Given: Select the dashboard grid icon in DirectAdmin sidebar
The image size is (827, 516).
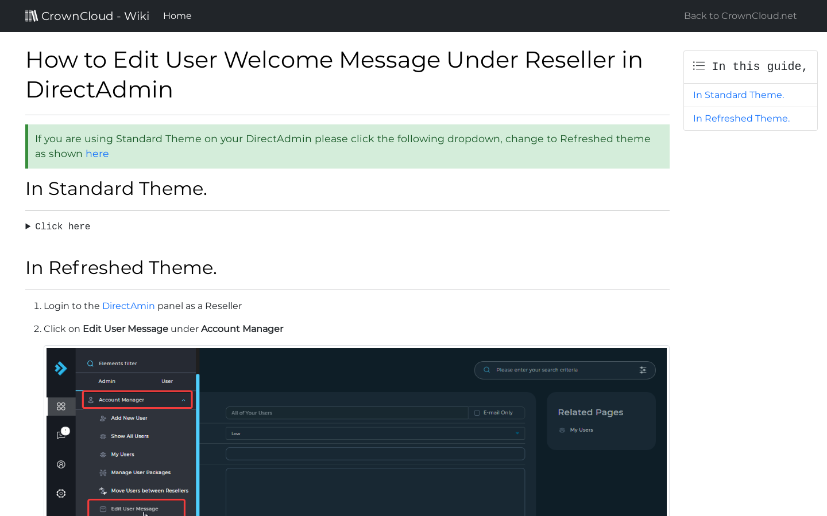Looking at the screenshot, I should pos(61,406).
